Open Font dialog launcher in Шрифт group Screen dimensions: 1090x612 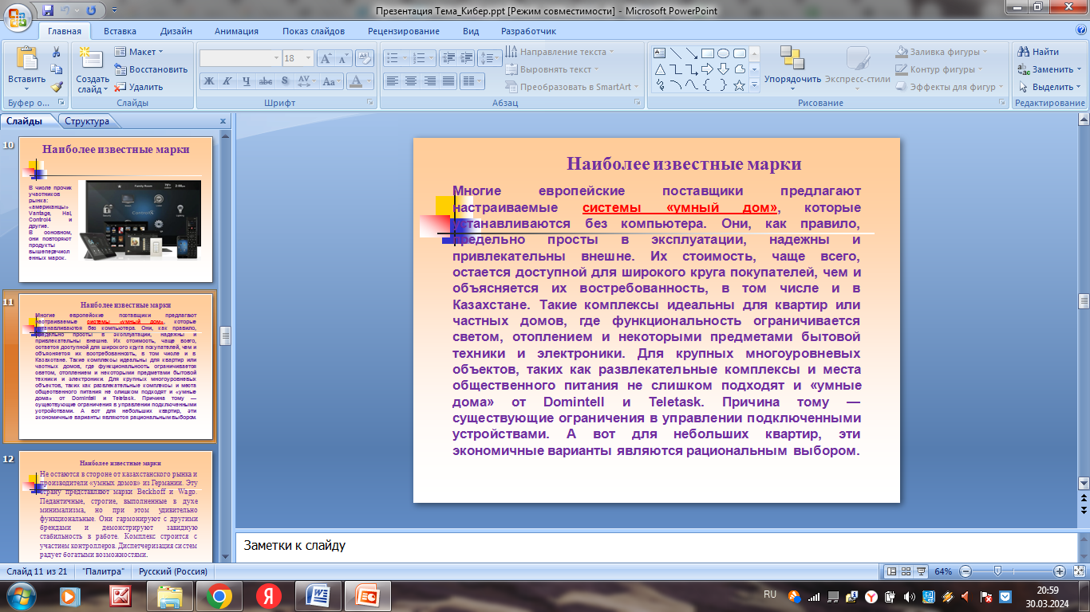click(x=370, y=104)
